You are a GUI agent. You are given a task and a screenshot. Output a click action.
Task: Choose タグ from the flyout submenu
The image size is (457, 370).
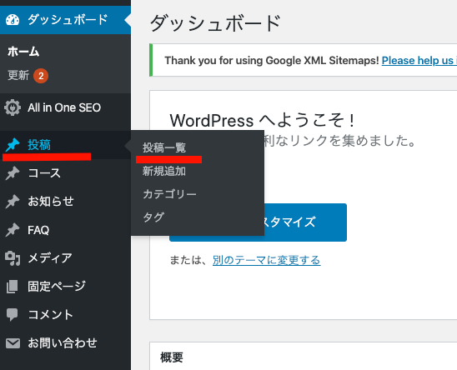pos(153,217)
